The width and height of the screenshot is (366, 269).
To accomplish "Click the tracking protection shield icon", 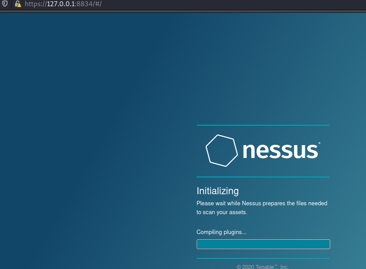I will tap(5, 4).
